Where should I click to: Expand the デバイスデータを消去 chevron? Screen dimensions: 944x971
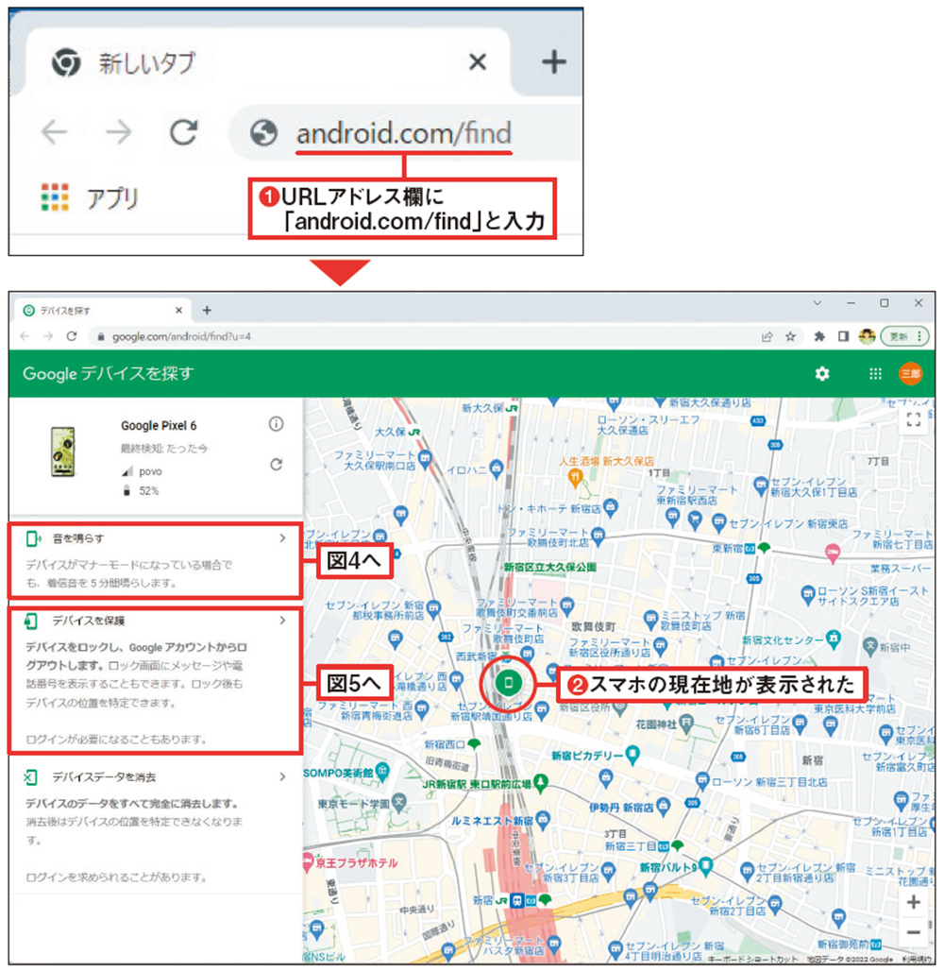click(x=283, y=776)
